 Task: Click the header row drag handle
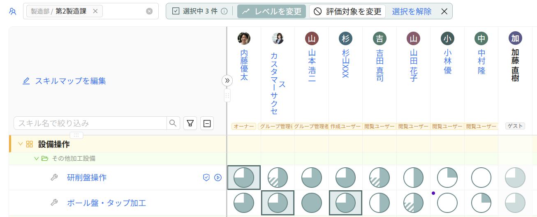(76, 135)
